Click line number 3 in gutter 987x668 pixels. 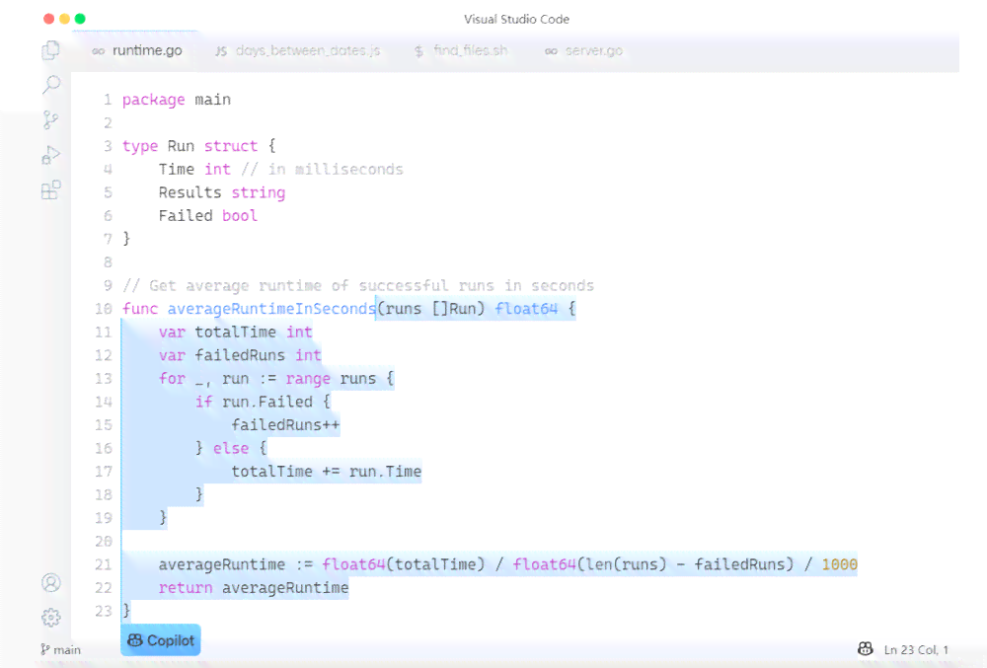point(108,146)
